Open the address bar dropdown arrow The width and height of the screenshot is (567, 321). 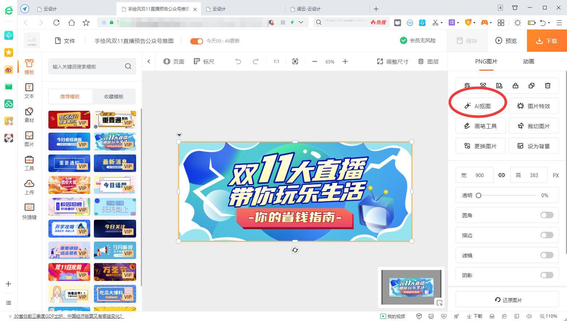pyautogui.click(x=301, y=22)
